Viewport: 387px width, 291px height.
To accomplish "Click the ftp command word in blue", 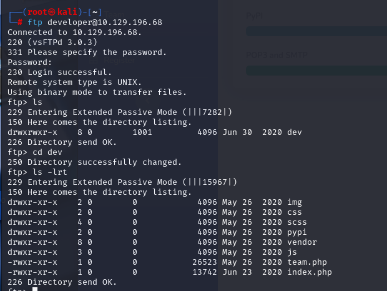I will [x=35, y=22].
